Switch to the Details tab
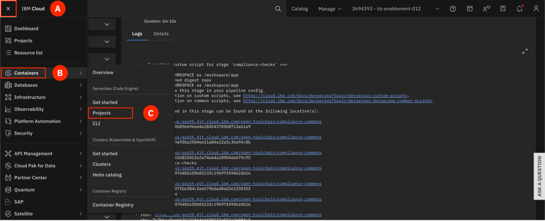The image size is (545, 221). point(161,34)
